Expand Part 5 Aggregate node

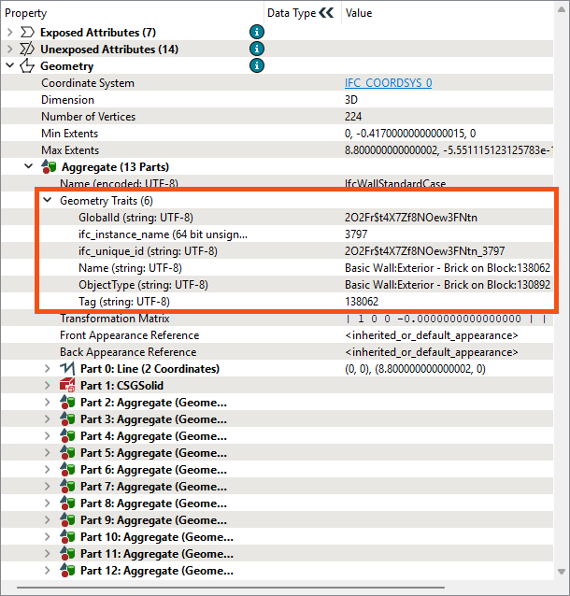[x=48, y=453]
